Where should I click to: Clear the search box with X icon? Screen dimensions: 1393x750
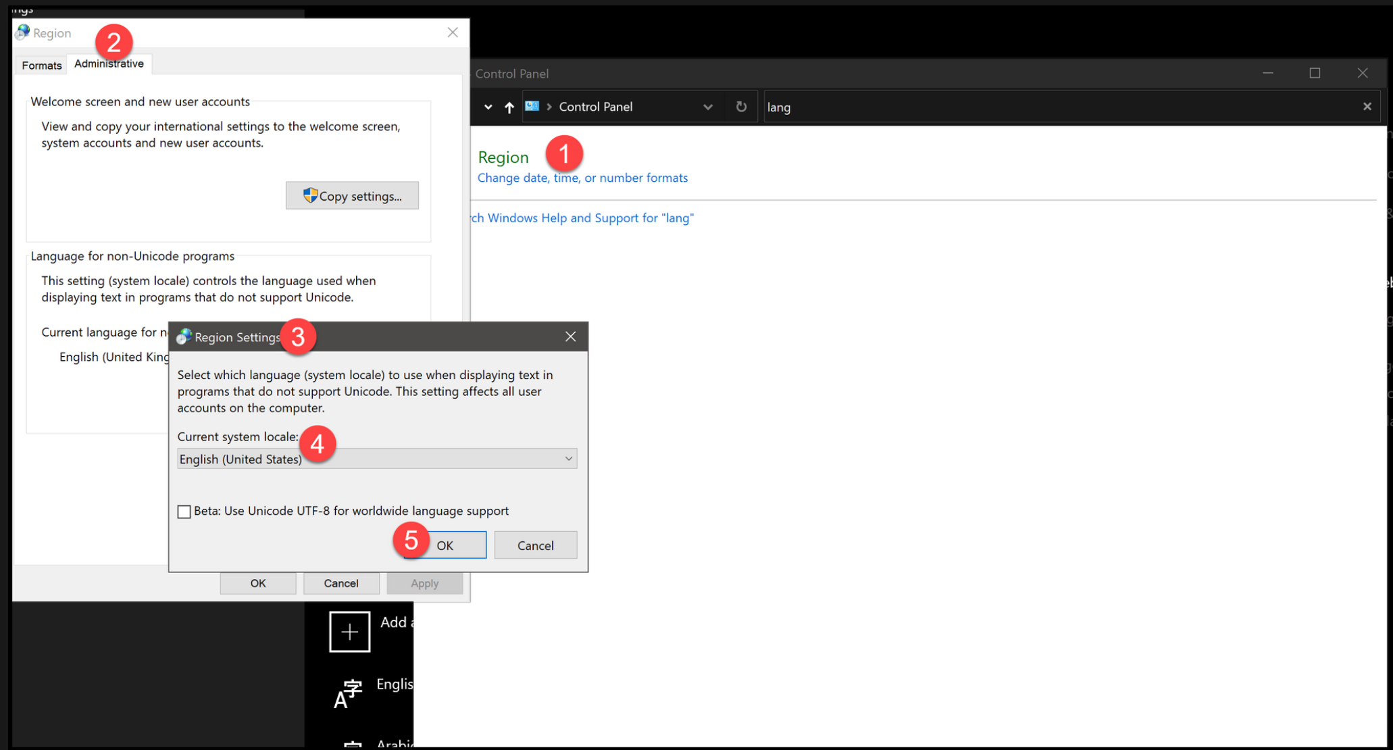click(x=1367, y=107)
